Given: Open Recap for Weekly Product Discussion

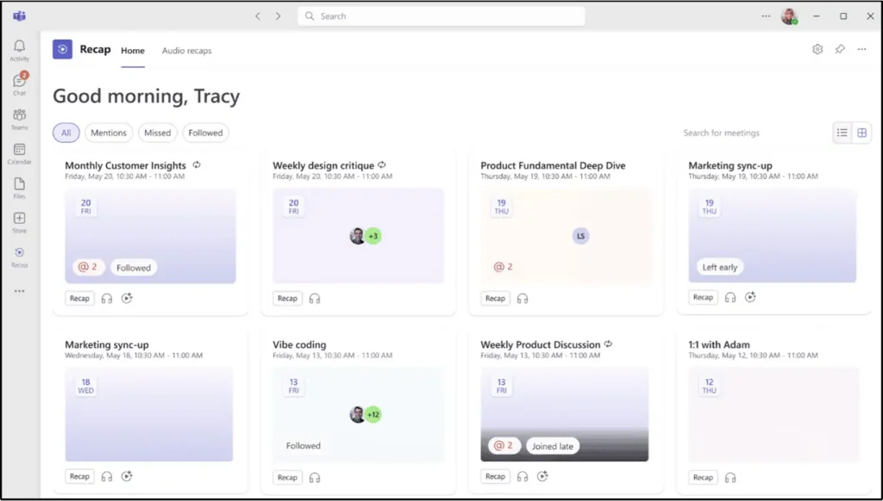Looking at the screenshot, I should click(495, 476).
